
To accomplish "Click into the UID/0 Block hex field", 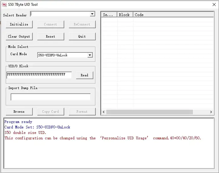I will (x=39, y=75).
